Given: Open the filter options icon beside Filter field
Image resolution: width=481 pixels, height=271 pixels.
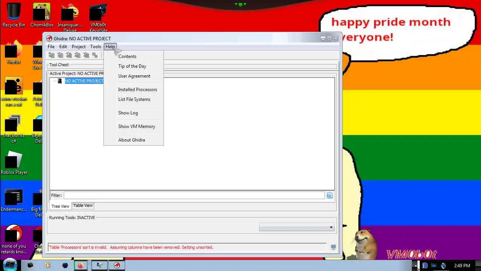Looking at the screenshot, I should pyautogui.click(x=330, y=195).
